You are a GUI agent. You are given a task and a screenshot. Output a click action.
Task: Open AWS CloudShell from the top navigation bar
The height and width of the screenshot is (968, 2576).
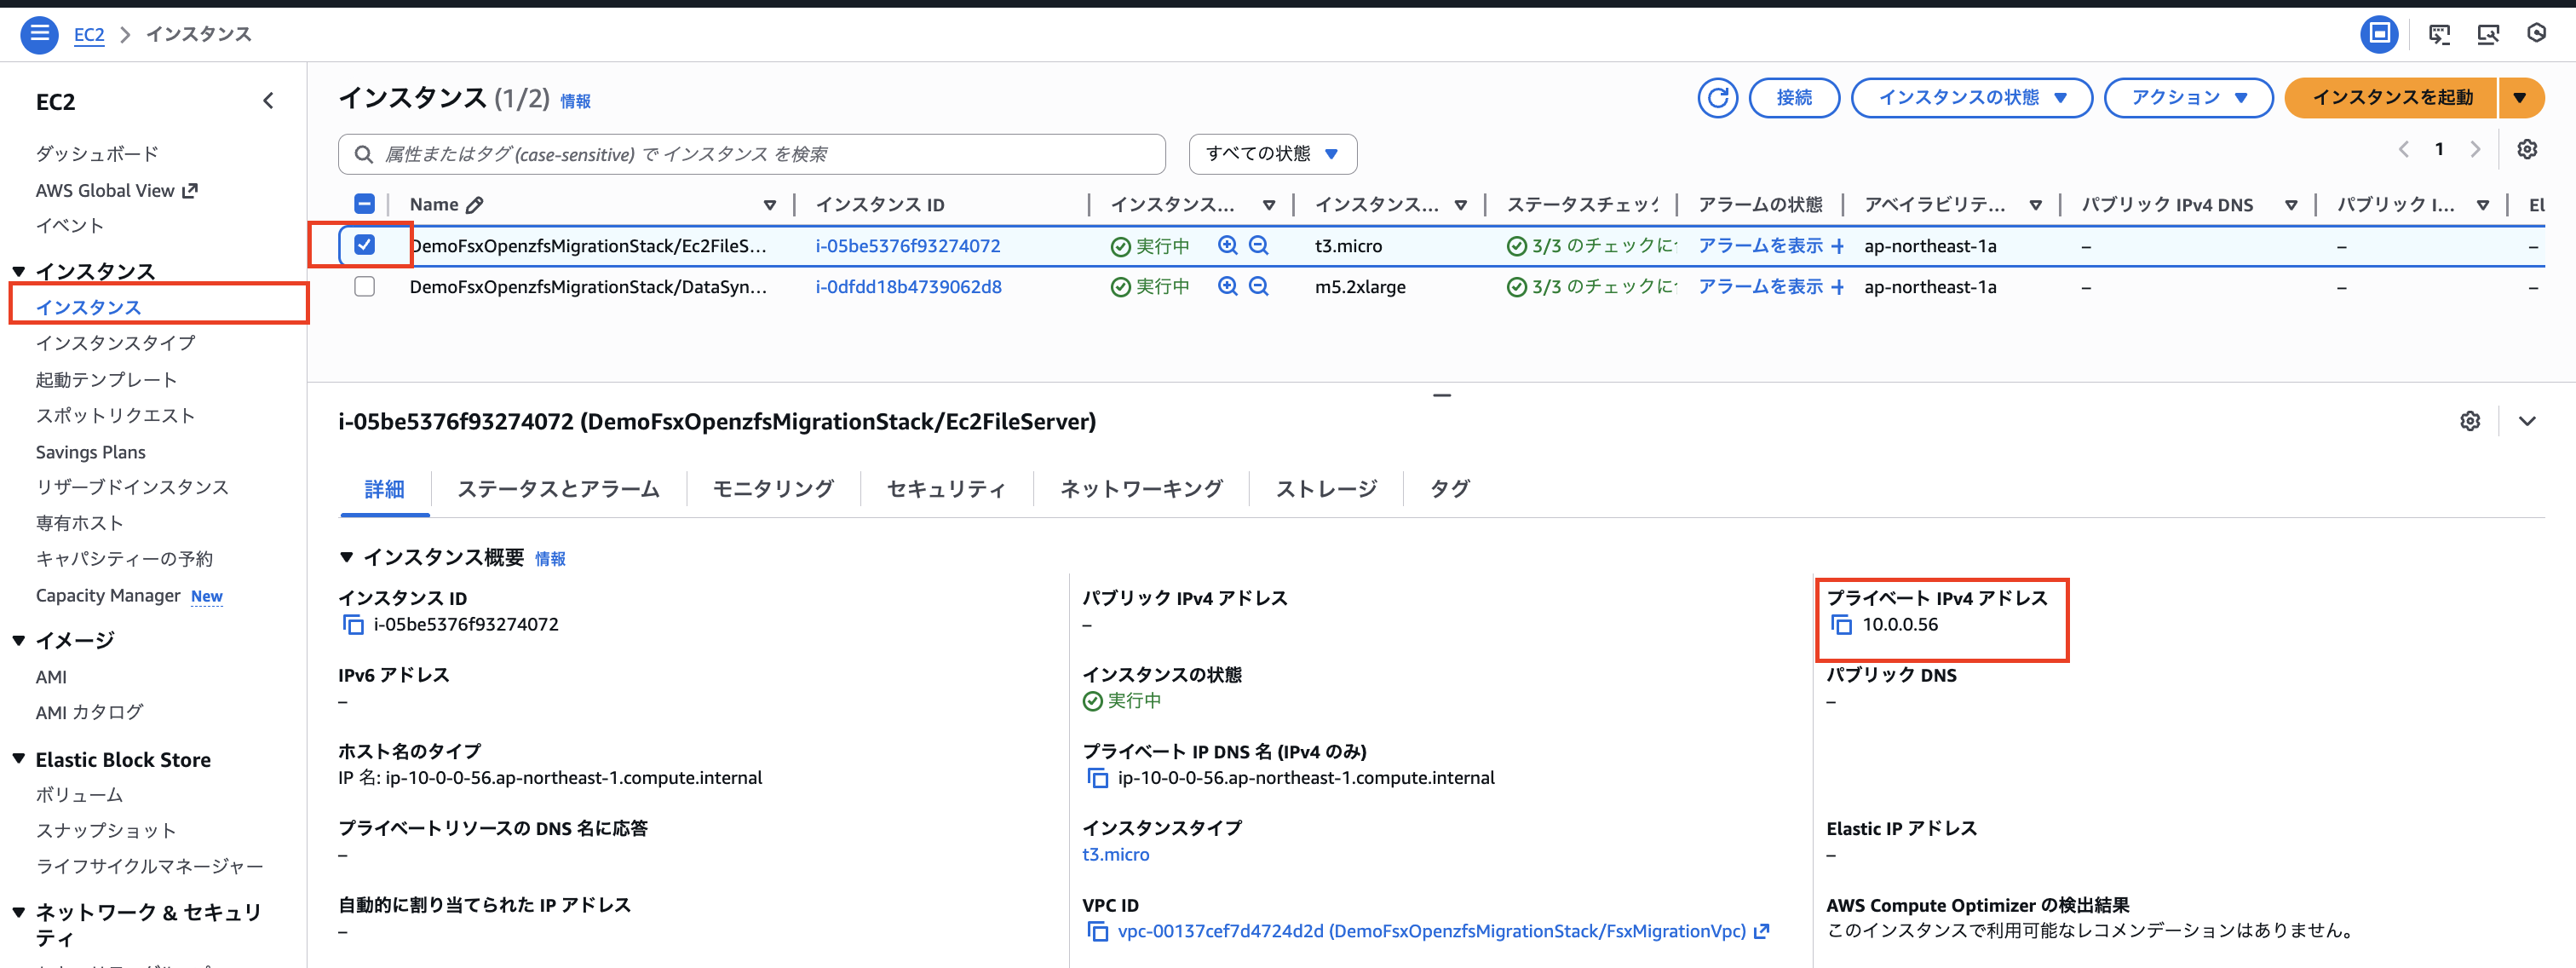[2440, 33]
